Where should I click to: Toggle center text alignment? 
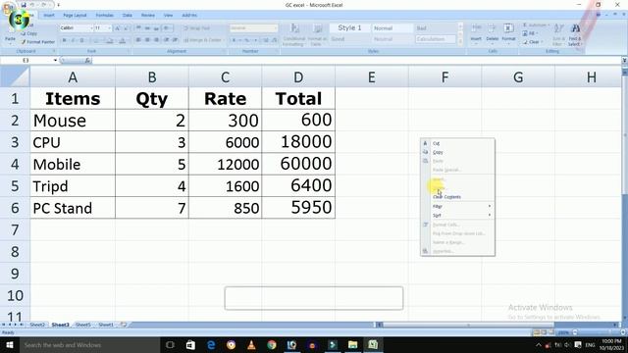[147, 40]
